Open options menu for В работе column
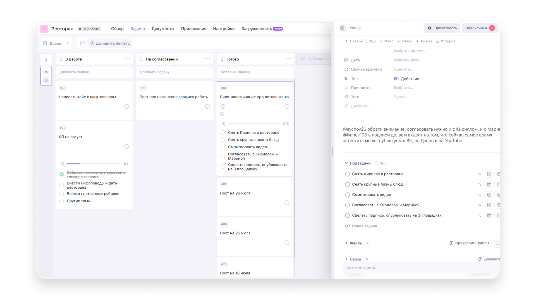 tap(128, 59)
